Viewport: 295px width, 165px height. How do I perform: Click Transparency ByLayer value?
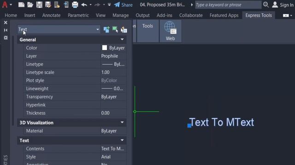tap(109, 97)
